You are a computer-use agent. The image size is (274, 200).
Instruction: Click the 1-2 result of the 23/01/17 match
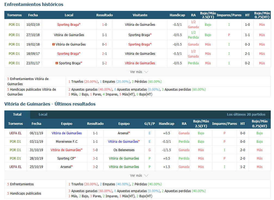pos(104,63)
